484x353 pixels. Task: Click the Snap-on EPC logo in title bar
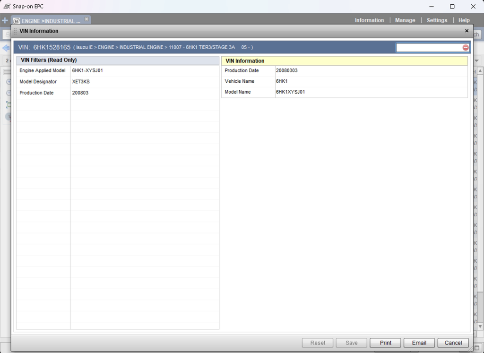[x=7, y=7]
